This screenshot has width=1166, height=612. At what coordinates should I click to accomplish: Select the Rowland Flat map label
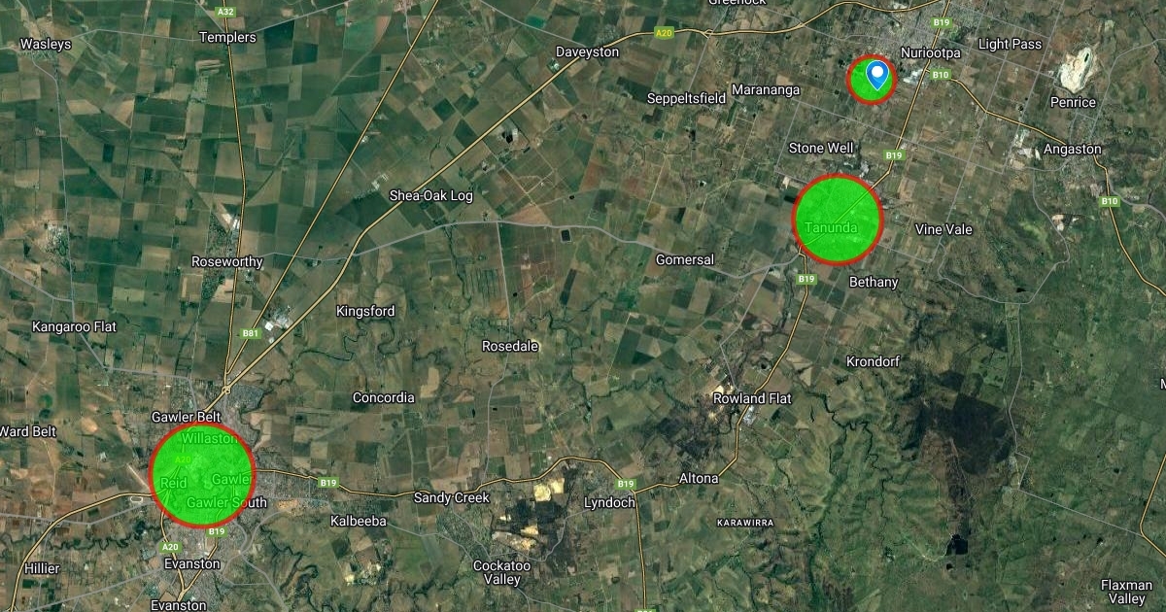752,398
